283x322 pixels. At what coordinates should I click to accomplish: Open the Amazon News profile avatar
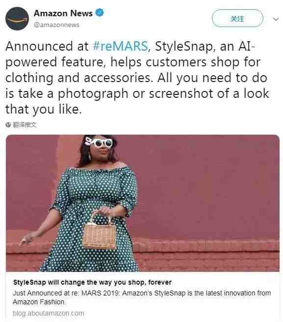click(x=17, y=19)
